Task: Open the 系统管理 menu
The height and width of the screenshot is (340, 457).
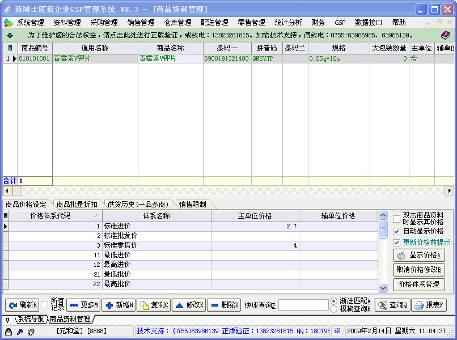Action: 30,23
